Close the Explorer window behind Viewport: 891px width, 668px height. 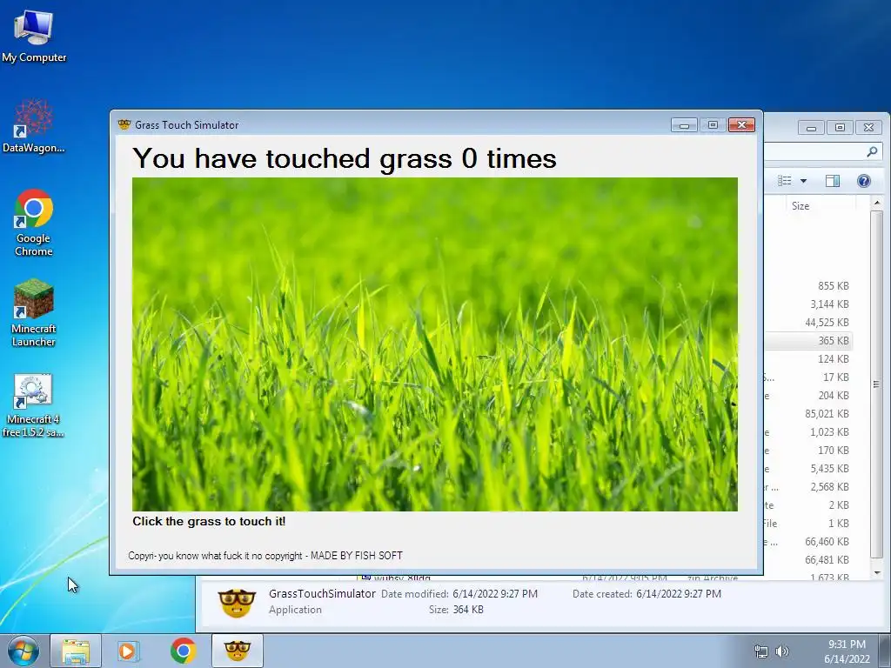pos(868,127)
